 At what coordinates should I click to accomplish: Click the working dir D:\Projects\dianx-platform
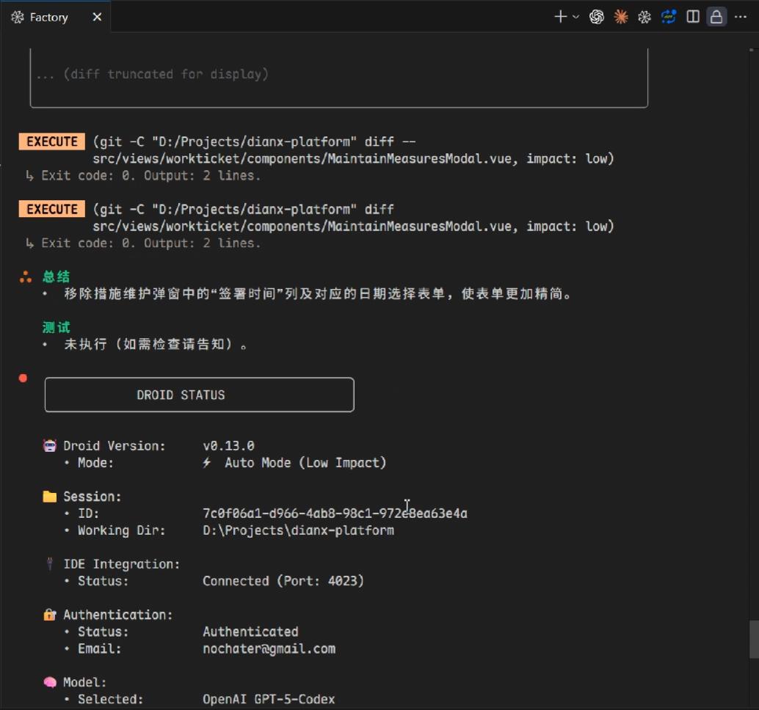click(298, 530)
